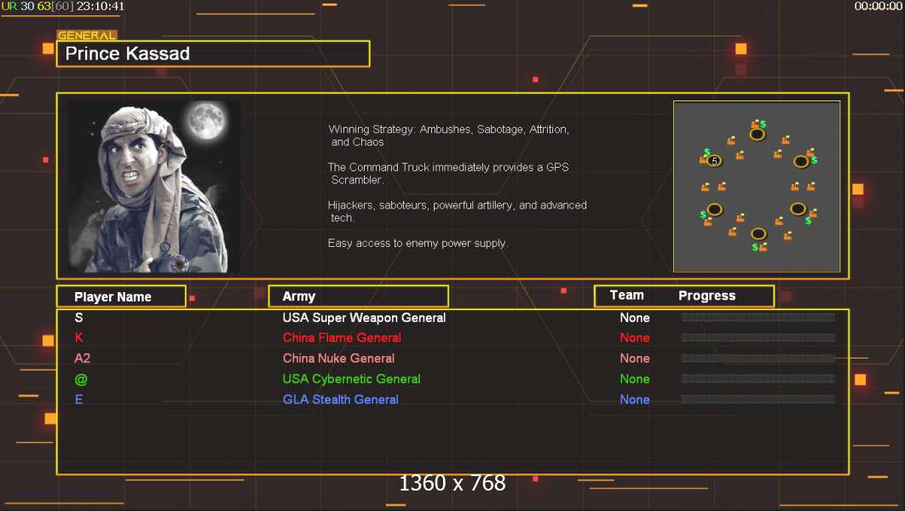Click the lower-right start position circle on minimap
This screenshot has height=511, width=905.
[798, 209]
